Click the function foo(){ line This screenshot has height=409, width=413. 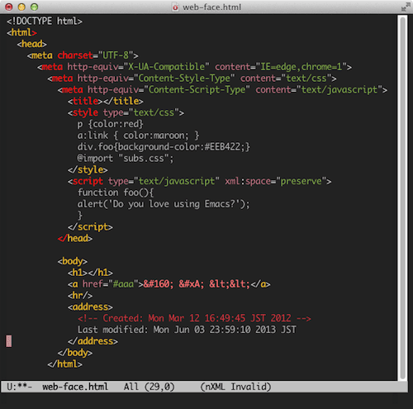[116, 193]
